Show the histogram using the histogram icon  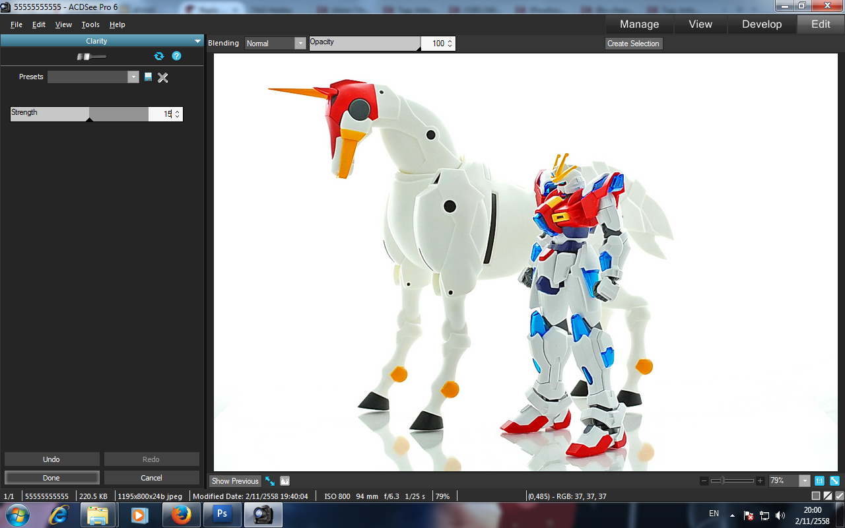point(285,481)
